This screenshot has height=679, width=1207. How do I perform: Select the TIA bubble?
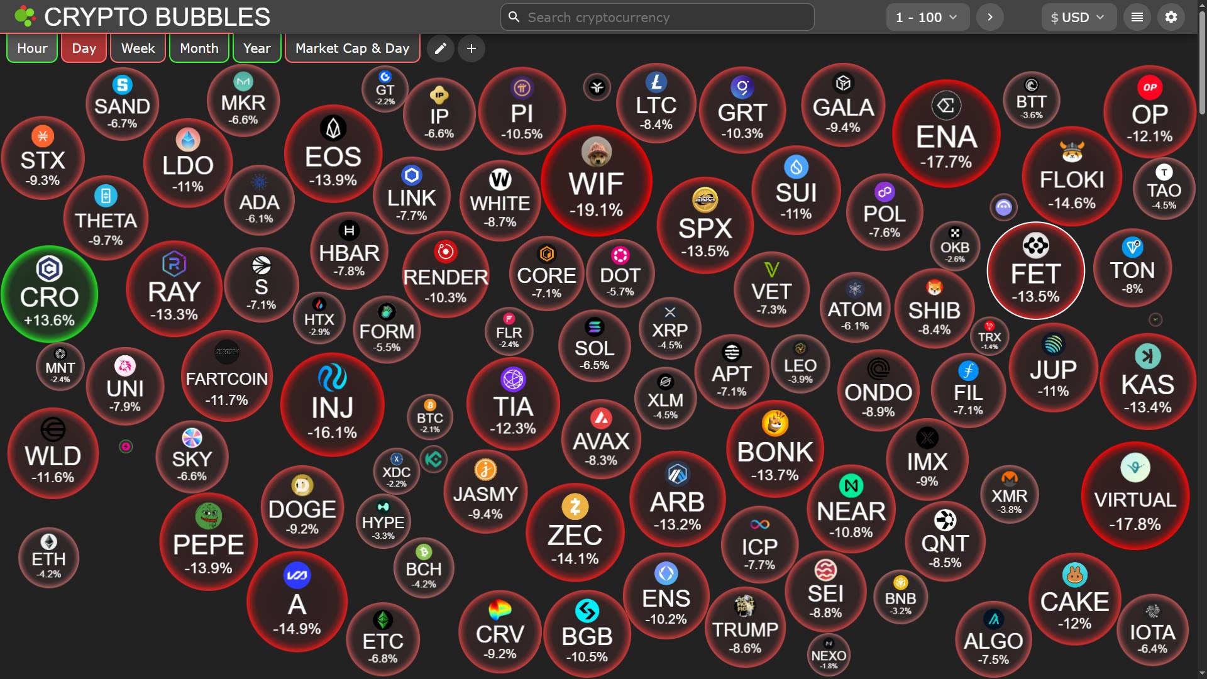point(513,404)
